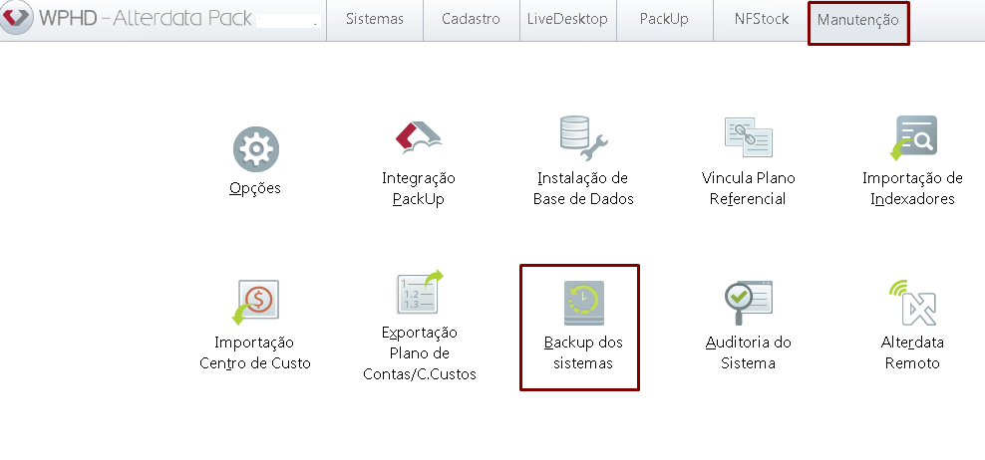Screen dimensions: 985x460
Task: Click the WPHD Alterdata logo icon
Action: [17, 18]
